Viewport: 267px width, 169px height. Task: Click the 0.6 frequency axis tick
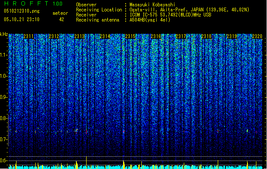(3, 161)
